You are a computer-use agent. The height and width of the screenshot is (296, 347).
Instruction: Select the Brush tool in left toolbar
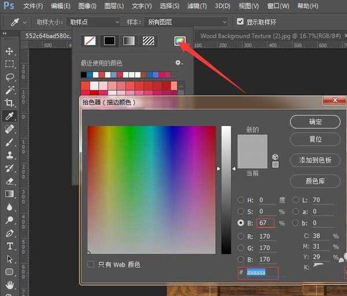tap(9, 142)
